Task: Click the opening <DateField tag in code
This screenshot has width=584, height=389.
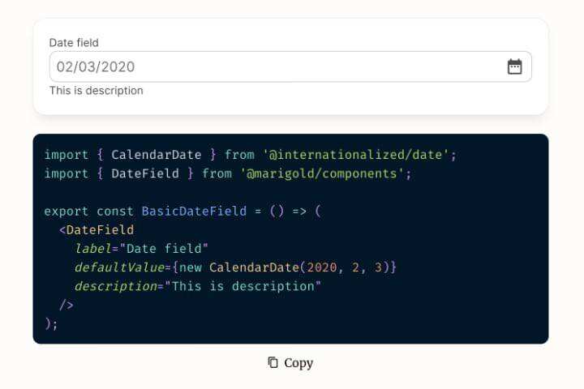Action: coord(97,229)
